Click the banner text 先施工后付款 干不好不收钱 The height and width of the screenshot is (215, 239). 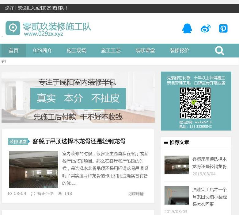pyautogui.click(x=78, y=117)
